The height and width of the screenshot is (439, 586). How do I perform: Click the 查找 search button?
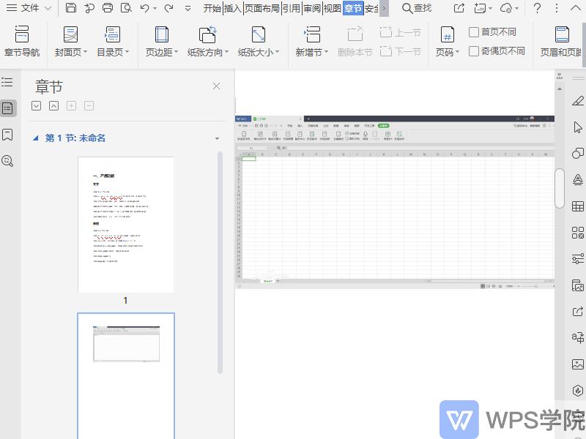tap(418, 8)
